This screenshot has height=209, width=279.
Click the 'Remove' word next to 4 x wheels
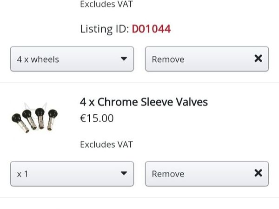(x=168, y=59)
